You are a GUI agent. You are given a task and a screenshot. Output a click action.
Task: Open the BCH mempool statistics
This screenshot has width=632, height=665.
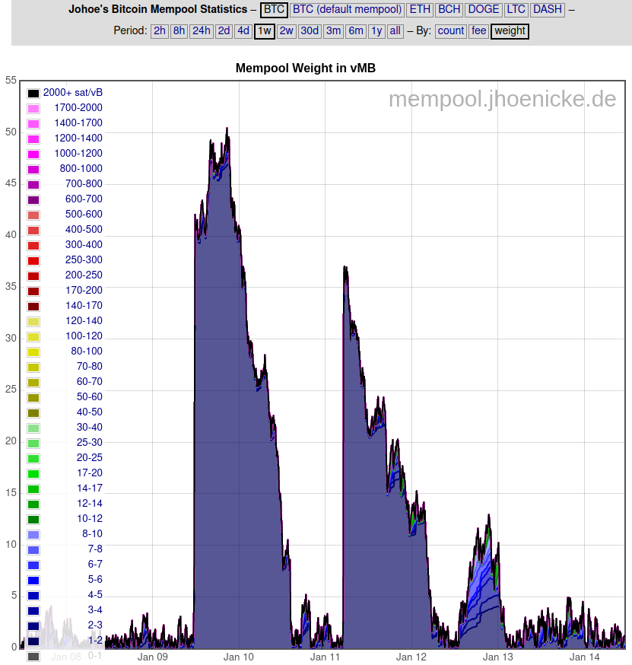click(449, 10)
